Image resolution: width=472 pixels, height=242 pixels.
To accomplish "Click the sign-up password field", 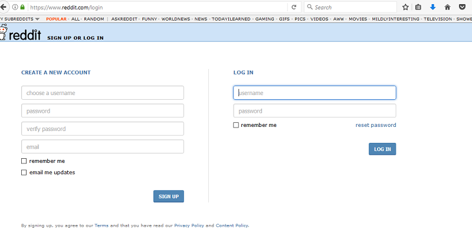I will click(x=103, y=111).
